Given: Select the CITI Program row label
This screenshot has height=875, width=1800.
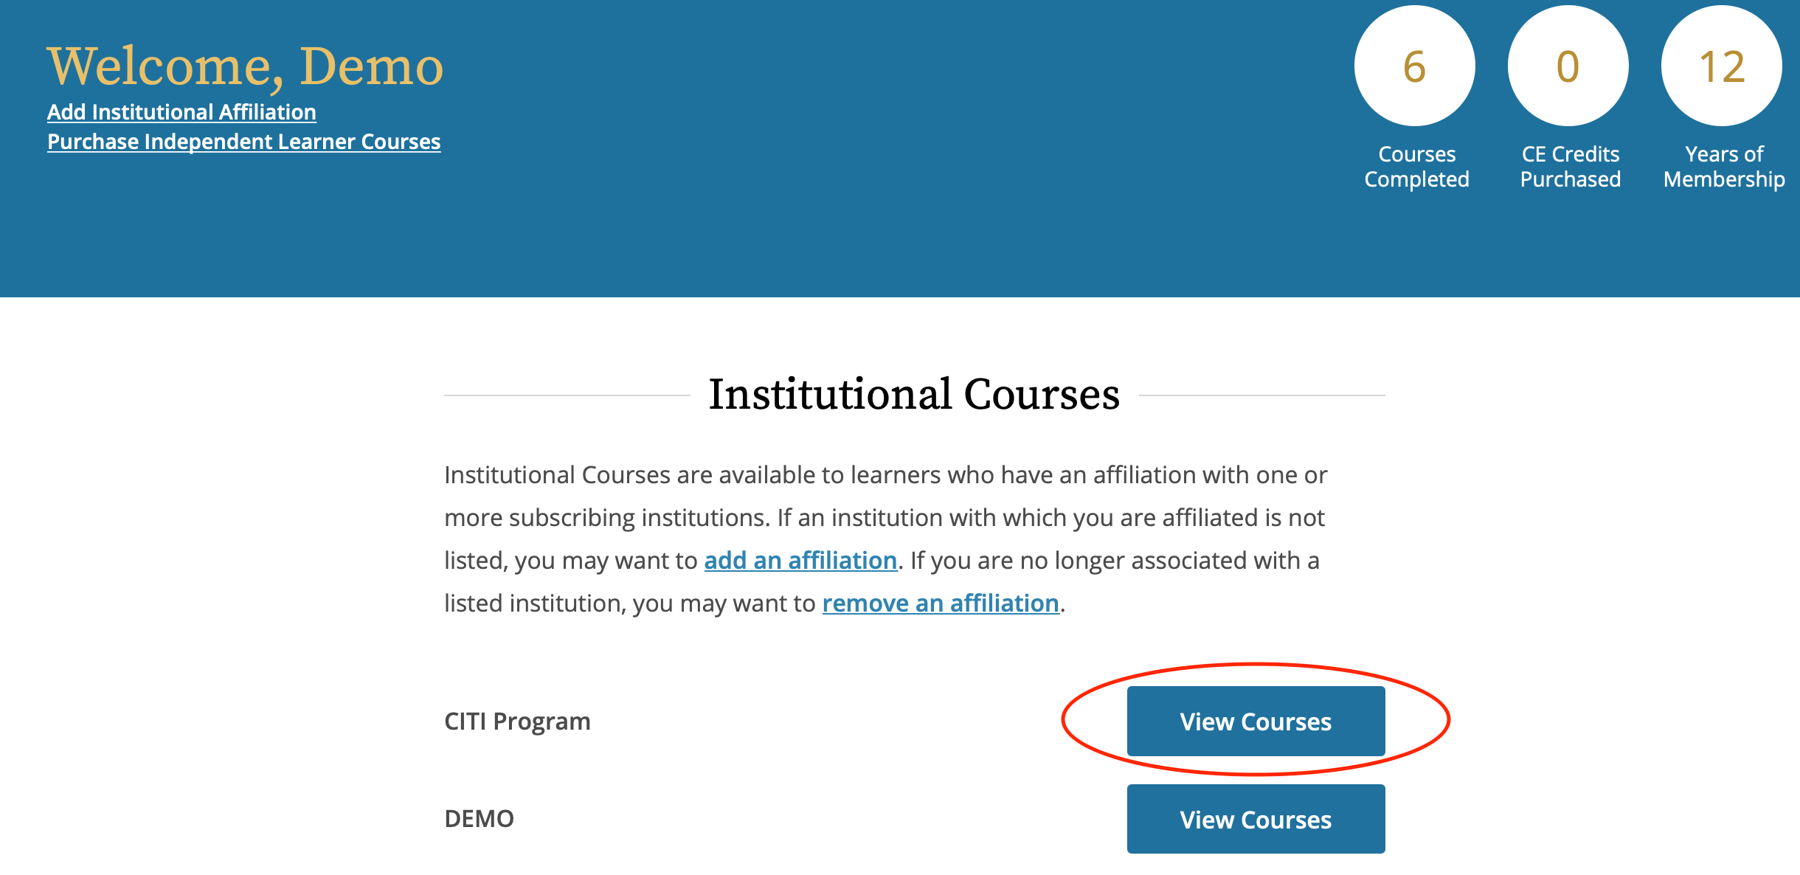Looking at the screenshot, I should pyautogui.click(x=516, y=722).
